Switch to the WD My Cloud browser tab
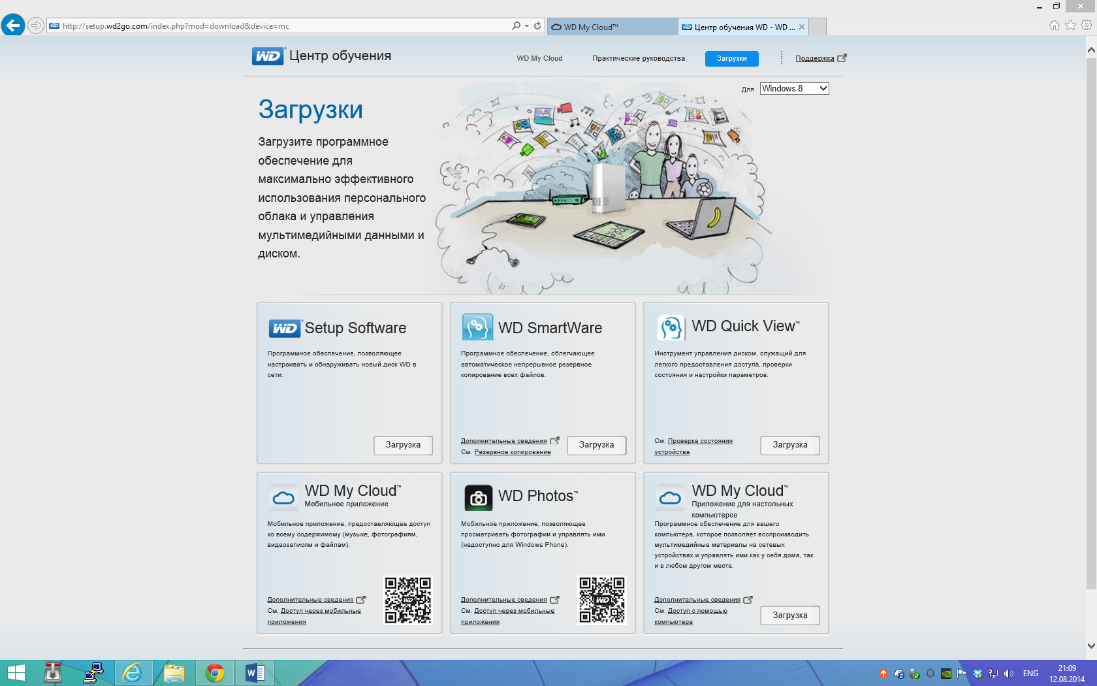The image size is (1097, 686). click(612, 27)
